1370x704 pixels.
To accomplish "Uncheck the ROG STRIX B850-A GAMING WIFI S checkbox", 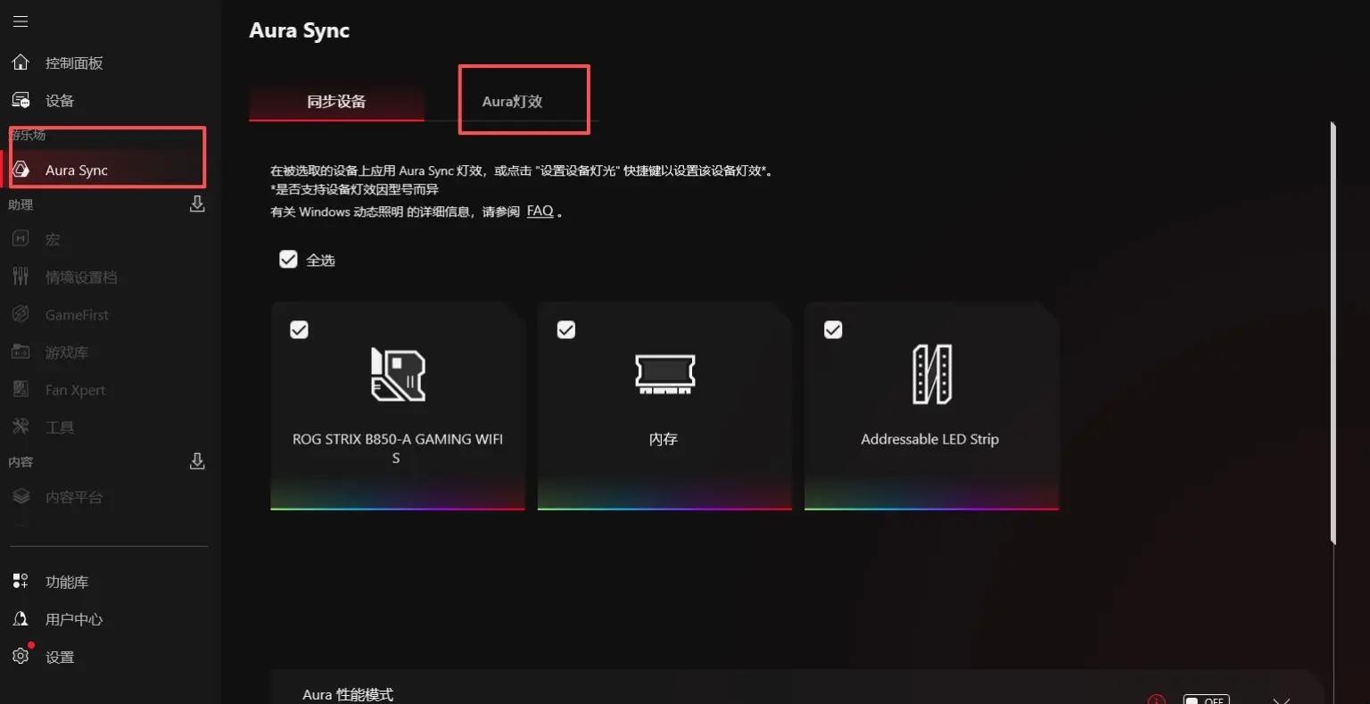I will click(299, 330).
